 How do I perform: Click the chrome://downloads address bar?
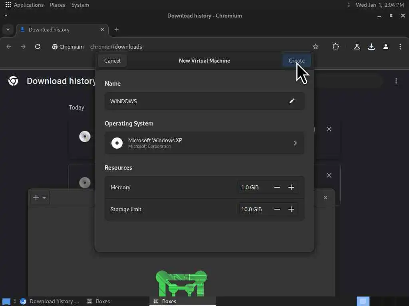(x=116, y=47)
